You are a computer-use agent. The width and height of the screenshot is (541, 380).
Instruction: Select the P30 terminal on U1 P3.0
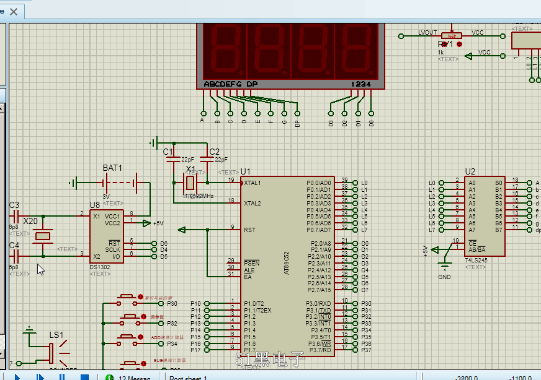tap(355, 304)
